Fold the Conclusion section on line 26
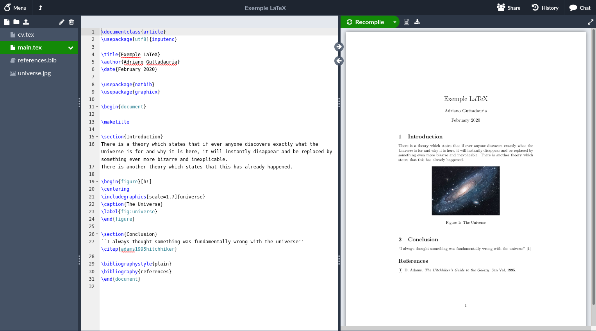Viewport: 596px width, 331px height. tap(97, 234)
